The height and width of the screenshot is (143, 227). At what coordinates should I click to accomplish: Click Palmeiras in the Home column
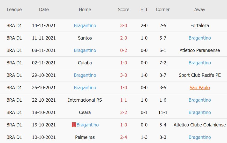pos(85,137)
